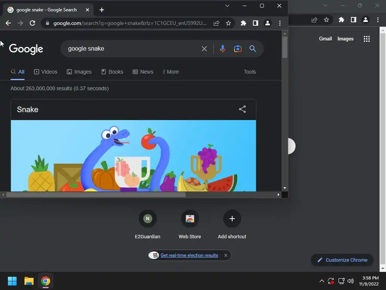Switch to News results tab

point(143,72)
